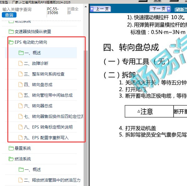Go to previous page with 上一页
Image resolution: width=187 pixels, height=186 pixels.
pyautogui.click(x=101, y=9)
